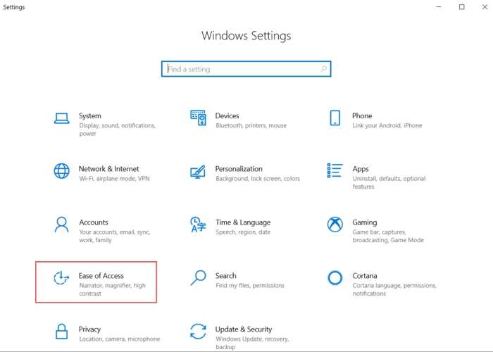Open the Network & Internet globe icon

tap(62, 171)
